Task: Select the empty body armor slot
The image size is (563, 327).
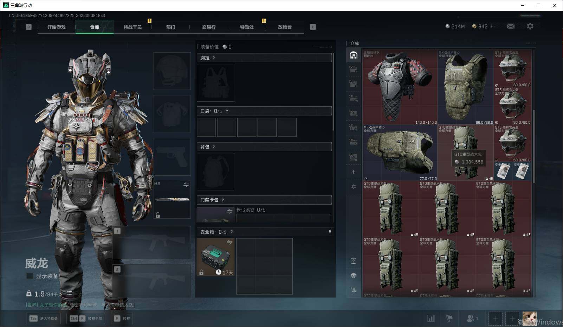Action: point(172,114)
